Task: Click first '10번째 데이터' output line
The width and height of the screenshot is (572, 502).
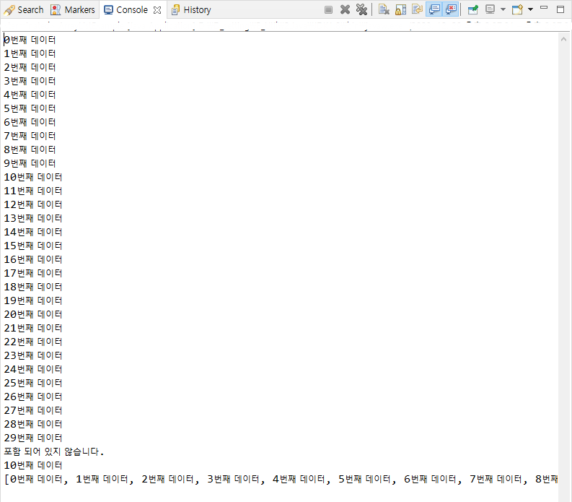Action: click(x=33, y=177)
